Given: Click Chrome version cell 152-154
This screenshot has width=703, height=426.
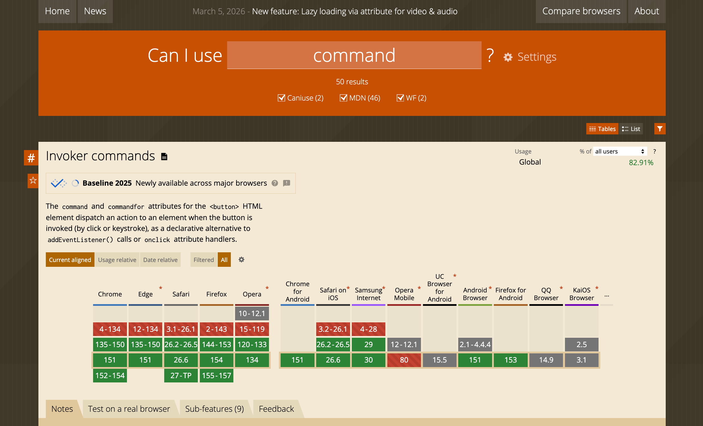Looking at the screenshot, I should [110, 375].
